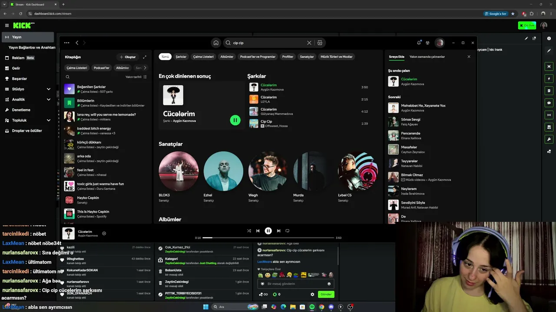The width and height of the screenshot is (556, 312).
Task: Open Chrome extensions puzzle icon
Action: tap(532, 13)
